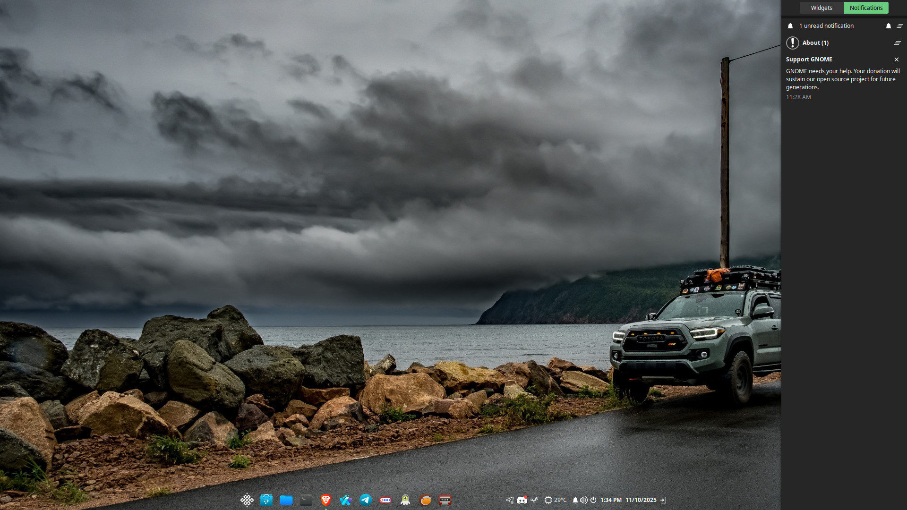Screen dimensions: 907x510
Task: Collapse the About (1) notification group
Action: tap(897, 42)
